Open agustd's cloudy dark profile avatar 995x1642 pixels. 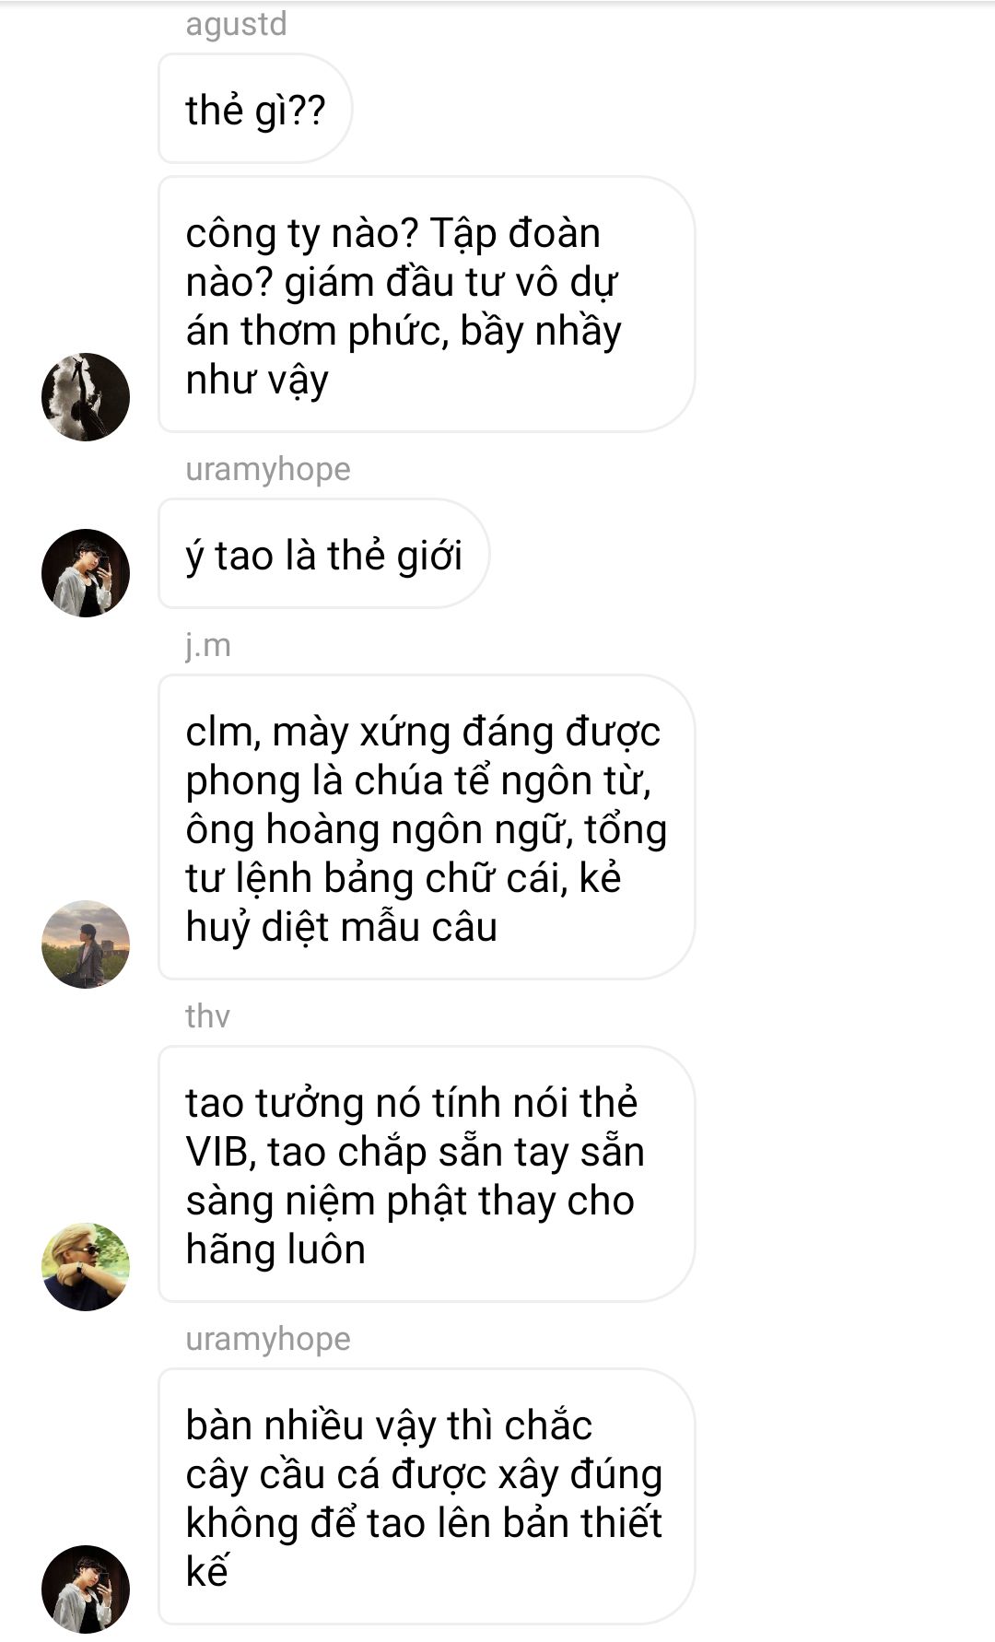tap(86, 397)
